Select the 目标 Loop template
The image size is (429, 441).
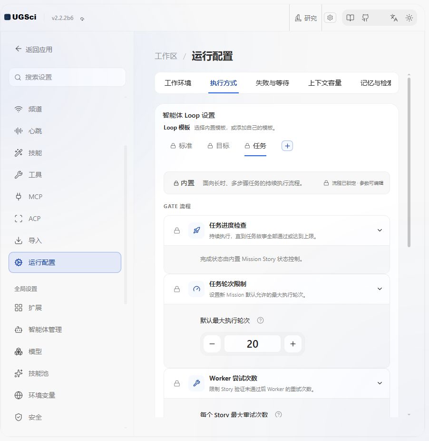click(x=219, y=146)
